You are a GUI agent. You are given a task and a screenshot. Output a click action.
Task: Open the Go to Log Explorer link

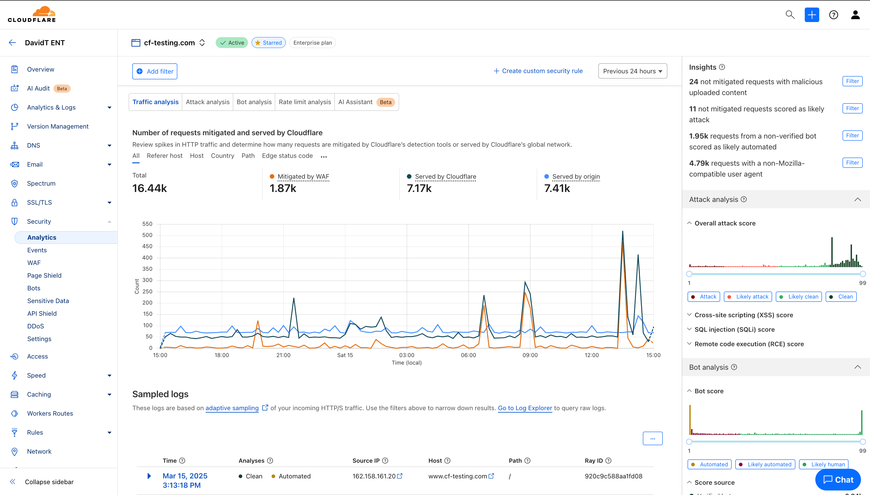pyautogui.click(x=524, y=408)
